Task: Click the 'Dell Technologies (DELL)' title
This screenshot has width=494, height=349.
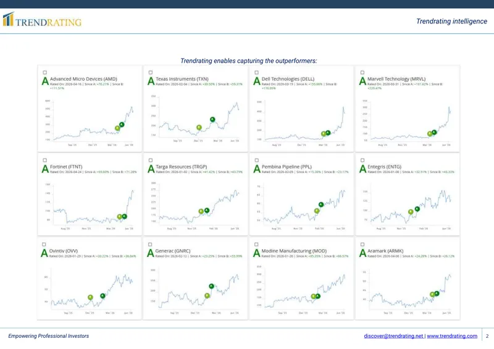Action: click(x=288, y=79)
